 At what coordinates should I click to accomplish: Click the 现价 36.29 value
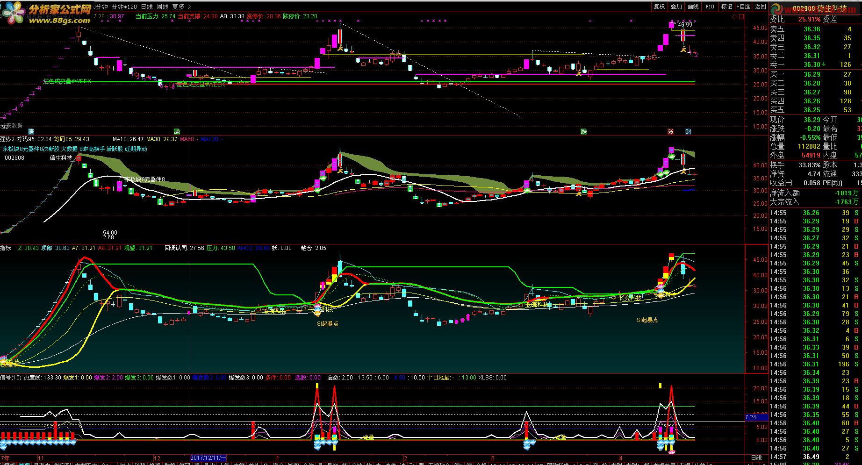(812, 120)
